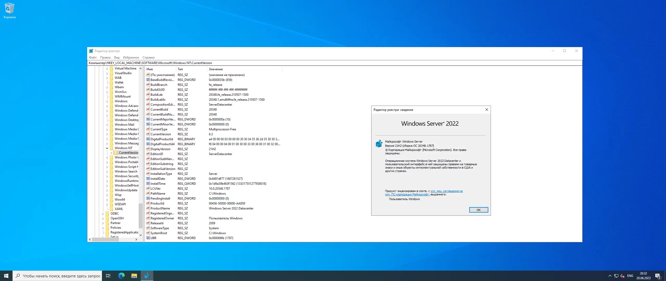Show hidden system tray icons chevron
This screenshot has width=666, height=281.
[x=610, y=276]
